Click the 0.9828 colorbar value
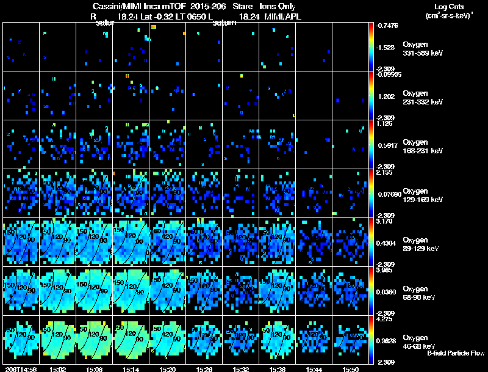 click(386, 341)
